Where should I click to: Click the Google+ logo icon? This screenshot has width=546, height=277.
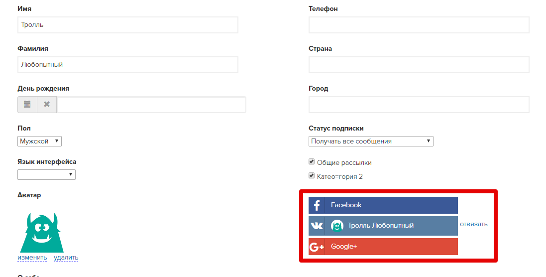(x=317, y=247)
